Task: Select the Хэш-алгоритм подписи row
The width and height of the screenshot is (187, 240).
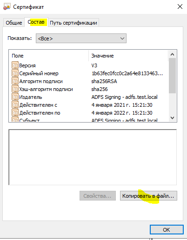Action: pyautogui.click(x=88, y=89)
